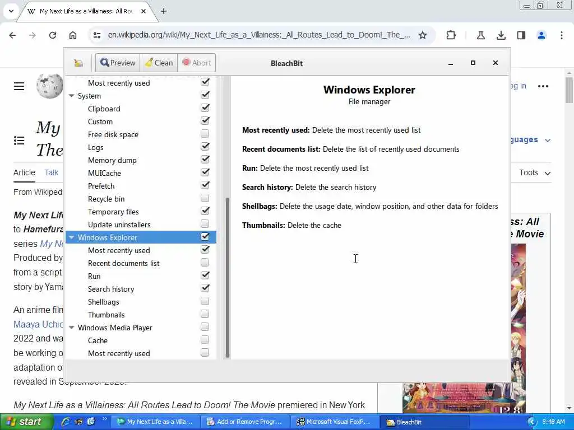Expand hidden system tray icons arrow
Screen dimensions: 574x430
[531, 422]
